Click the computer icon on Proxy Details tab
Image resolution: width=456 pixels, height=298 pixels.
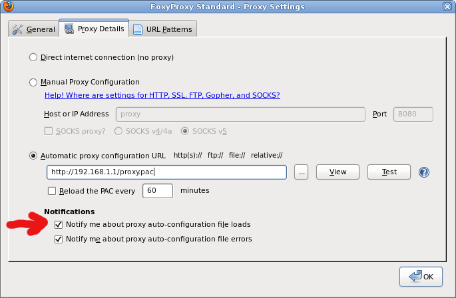[69, 29]
